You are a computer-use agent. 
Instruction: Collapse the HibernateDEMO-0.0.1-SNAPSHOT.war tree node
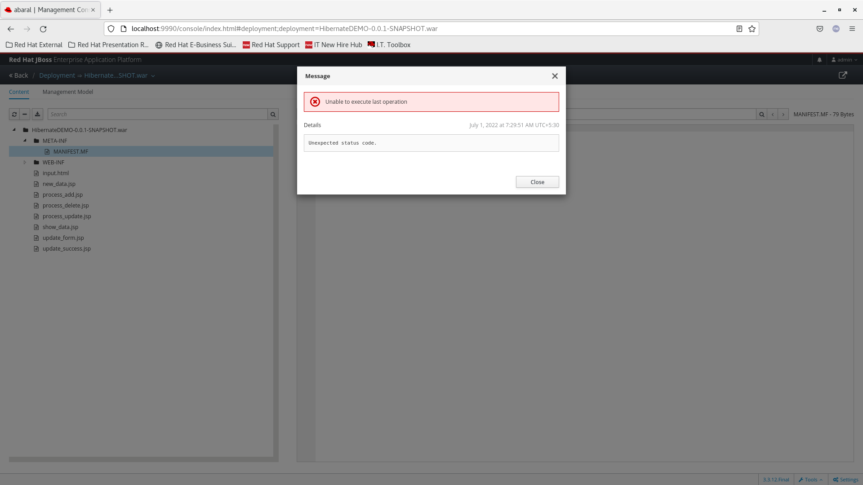point(13,130)
